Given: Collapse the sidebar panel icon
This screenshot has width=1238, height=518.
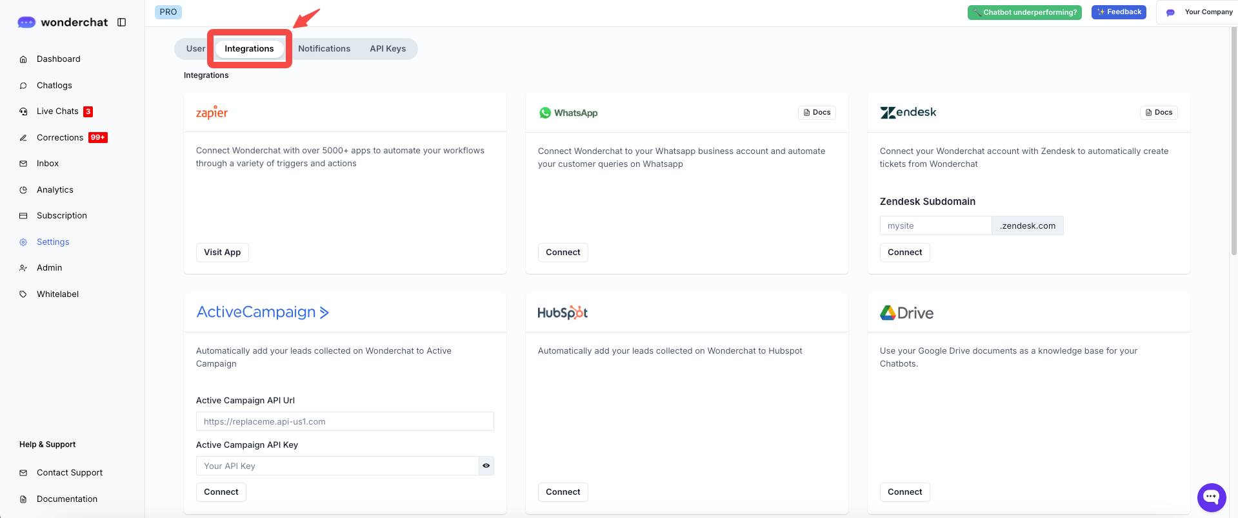Looking at the screenshot, I should tap(121, 23).
